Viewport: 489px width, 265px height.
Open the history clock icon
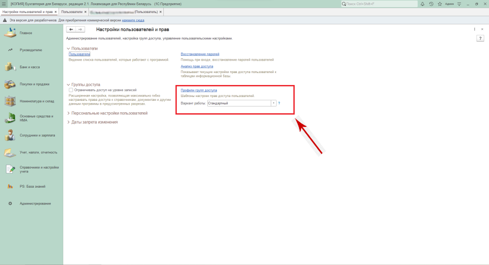(431, 4)
